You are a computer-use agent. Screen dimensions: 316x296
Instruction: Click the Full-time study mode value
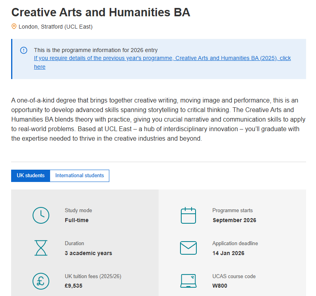point(77,220)
